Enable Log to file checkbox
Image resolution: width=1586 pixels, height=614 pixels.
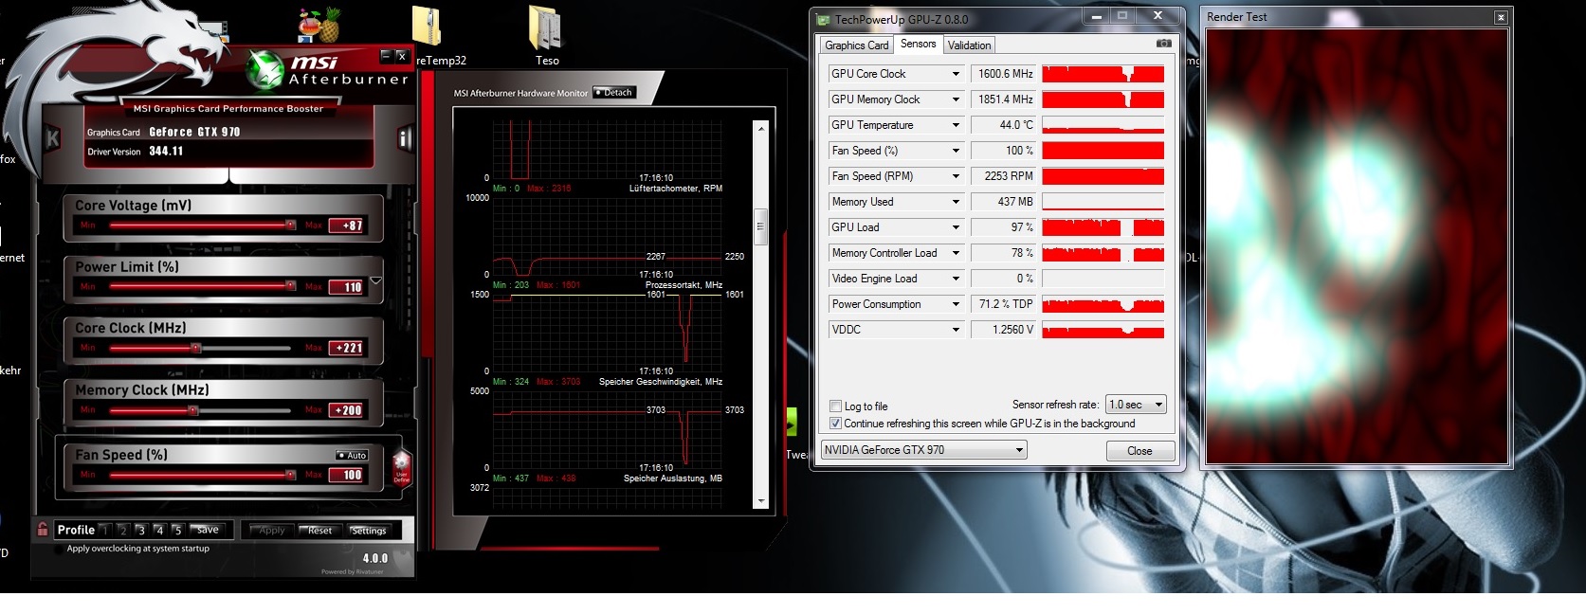835,406
